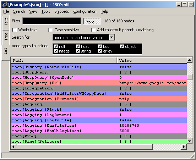Uncheck the null node type
This screenshot has height=160, width=196.
pos(56,46)
